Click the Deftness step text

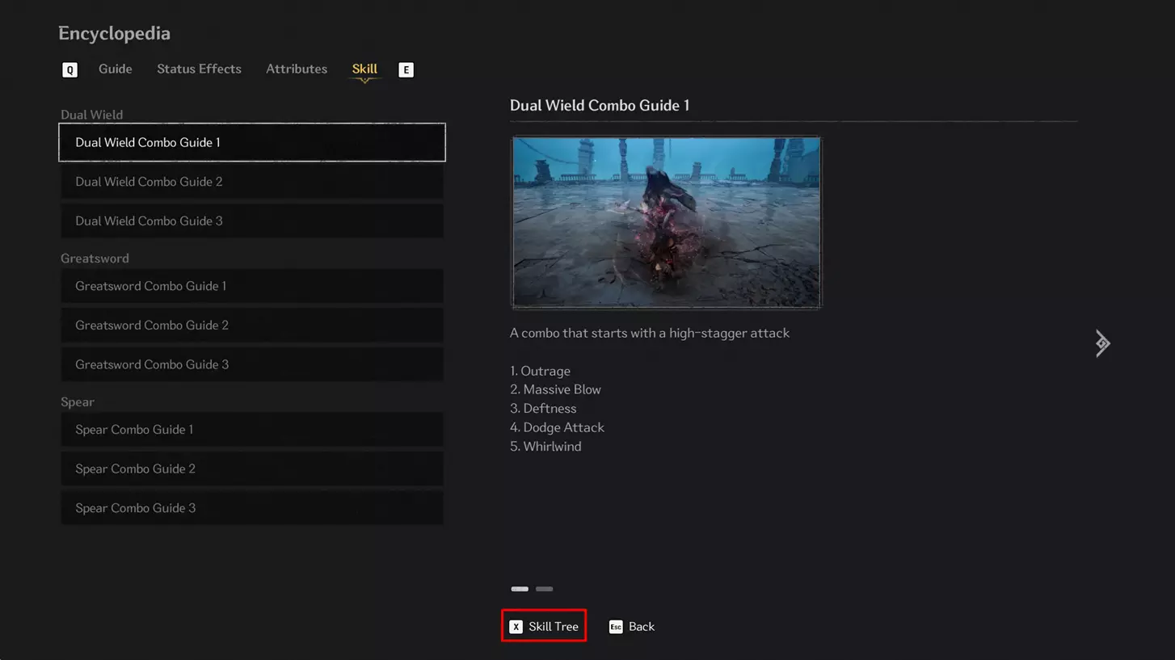coord(543,409)
